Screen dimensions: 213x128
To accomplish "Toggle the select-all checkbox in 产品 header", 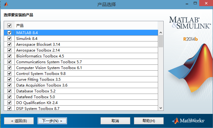I will coord(9,26).
